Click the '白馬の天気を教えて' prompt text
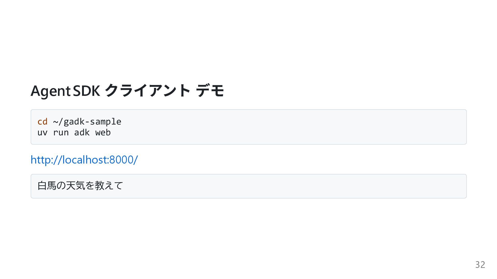Viewport: 497px width, 279px height. 80,186
